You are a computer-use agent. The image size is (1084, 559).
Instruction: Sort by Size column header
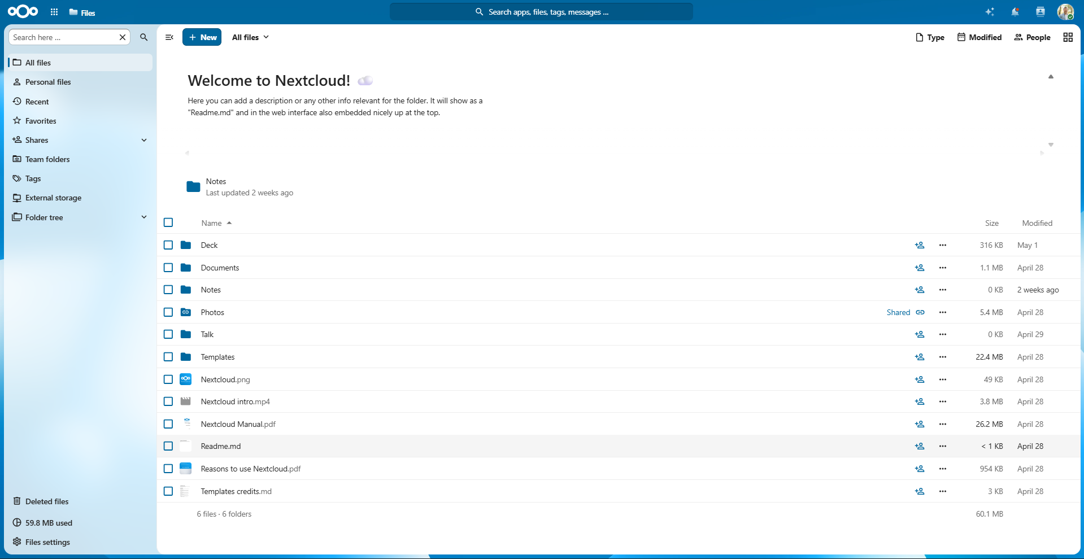(x=992, y=223)
